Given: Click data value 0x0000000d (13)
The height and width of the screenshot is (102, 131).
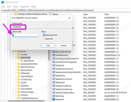Looking at the screenshot, I should tap(112, 55).
